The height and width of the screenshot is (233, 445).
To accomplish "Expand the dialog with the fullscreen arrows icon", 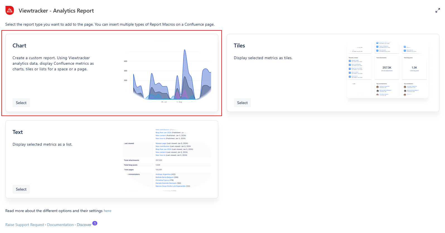I will (437, 11).
